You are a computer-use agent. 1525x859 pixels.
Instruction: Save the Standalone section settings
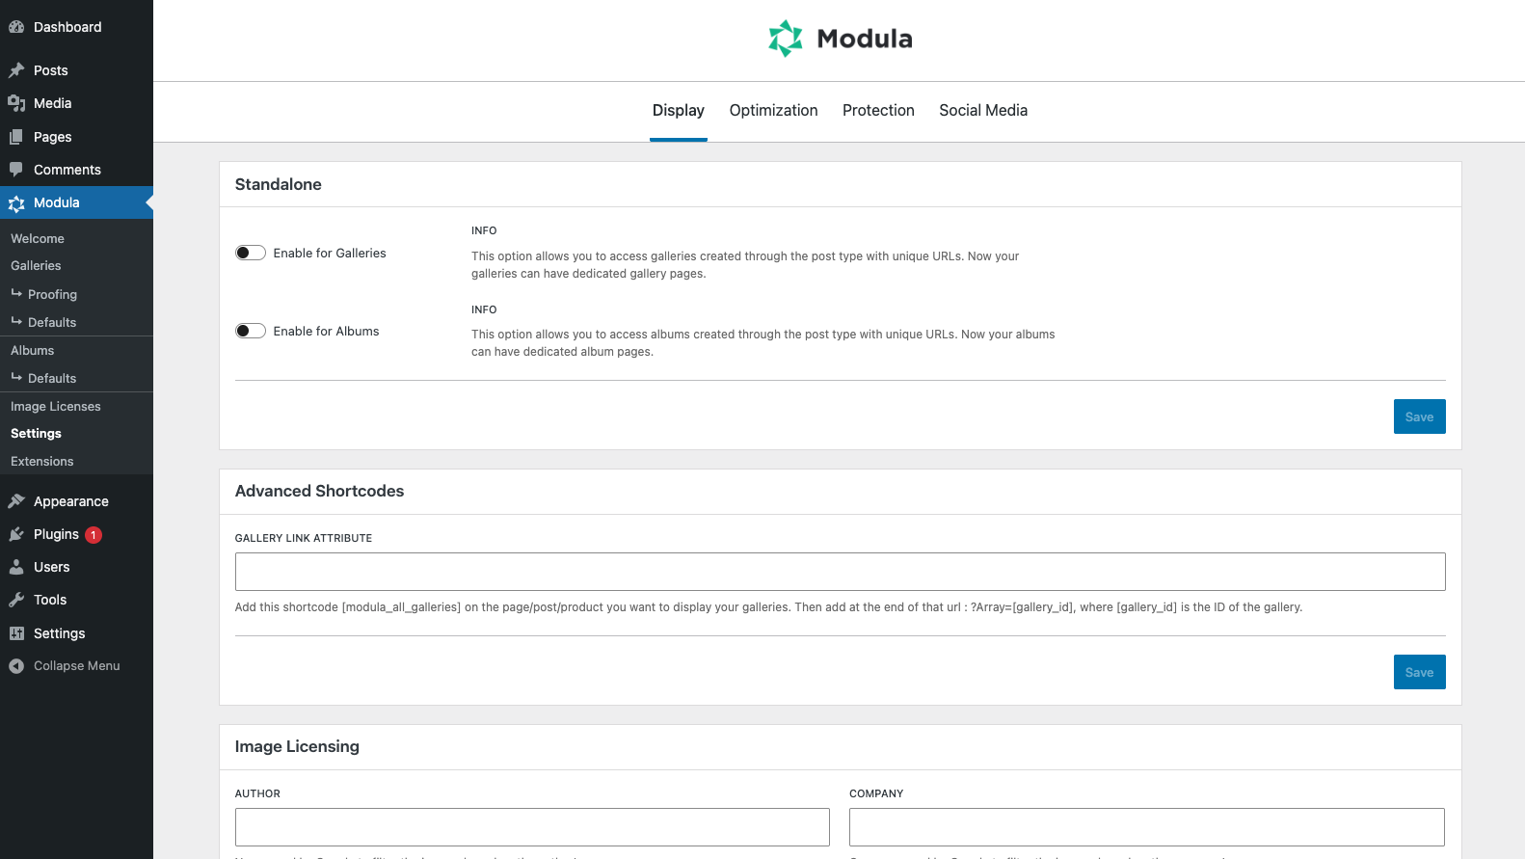click(x=1419, y=416)
